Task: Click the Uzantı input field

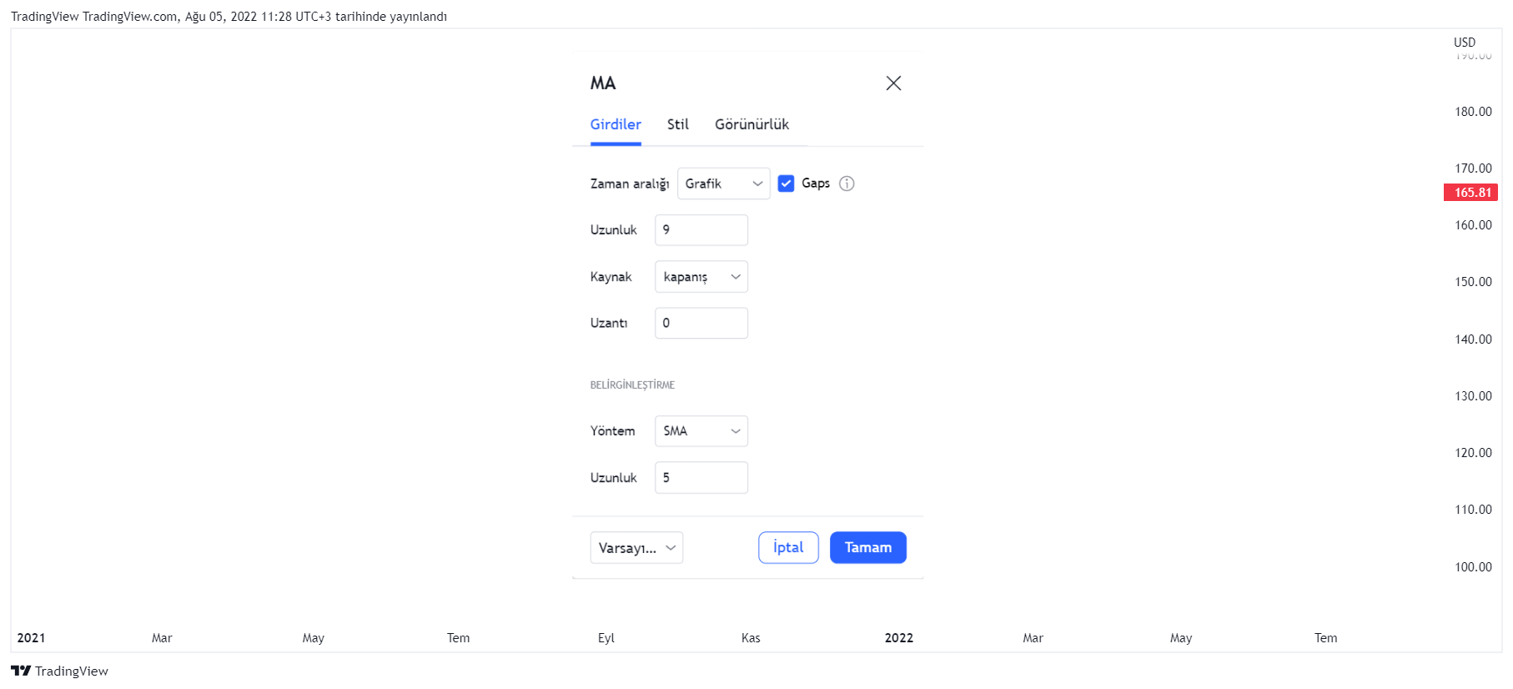Action: pos(701,323)
